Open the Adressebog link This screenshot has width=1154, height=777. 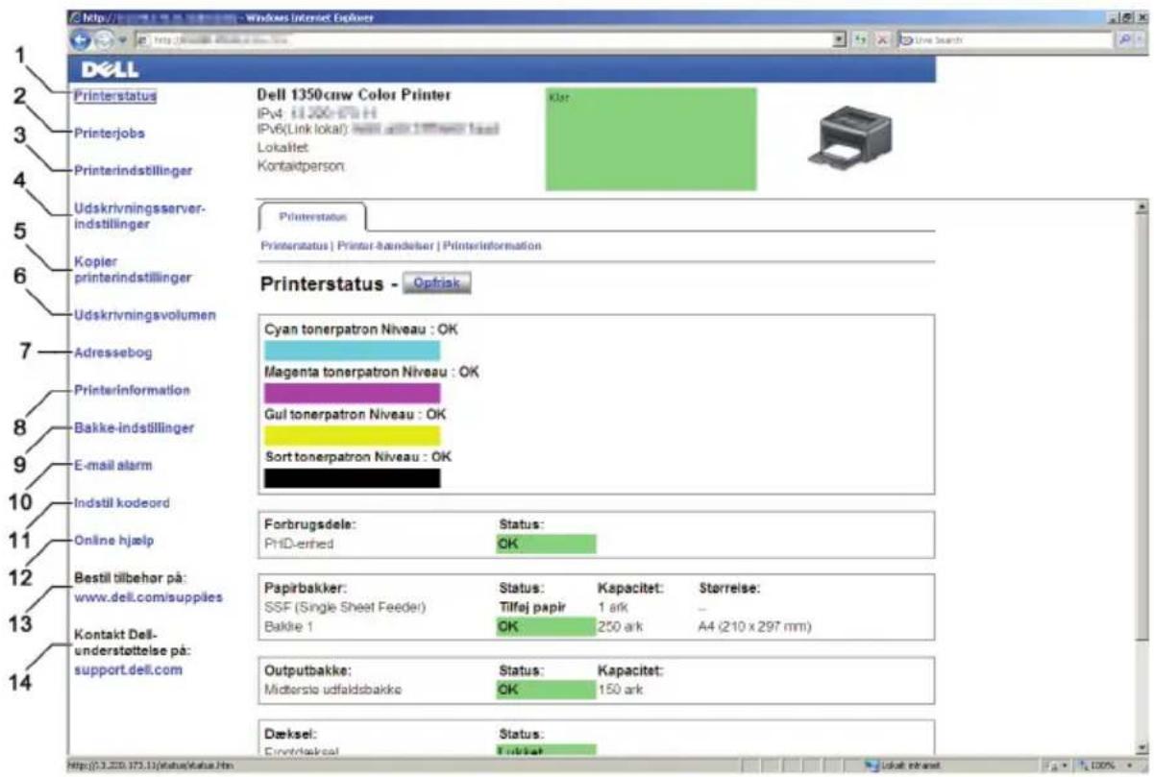coord(113,352)
